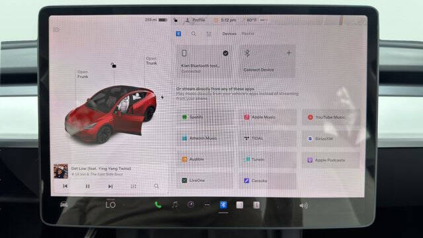Open the media list view icon
Screen dimensions: 423x238
(x=209, y=34)
